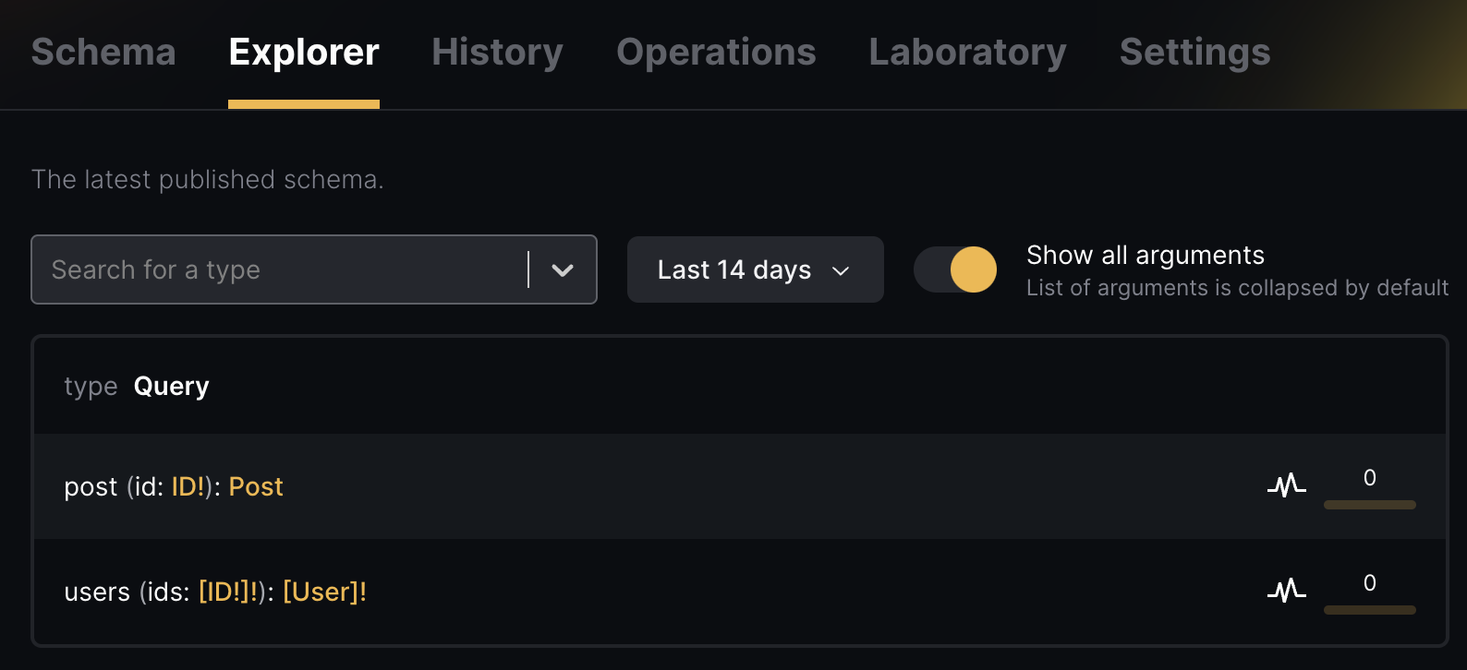Click the Search for a type input field
1467x670 pixels.
point(277,269)
